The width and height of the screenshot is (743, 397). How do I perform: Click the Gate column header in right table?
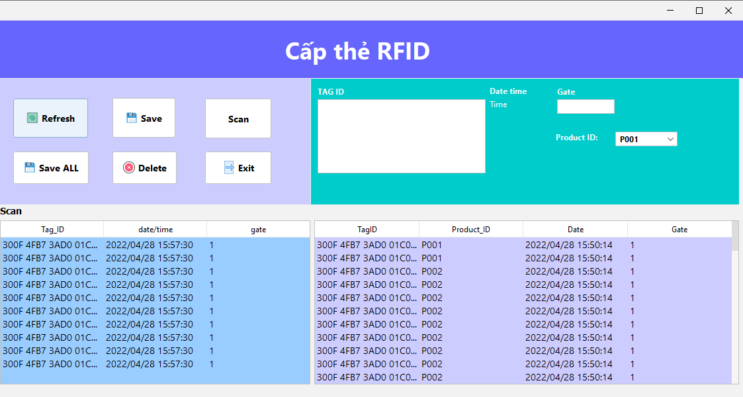[679, 230]
